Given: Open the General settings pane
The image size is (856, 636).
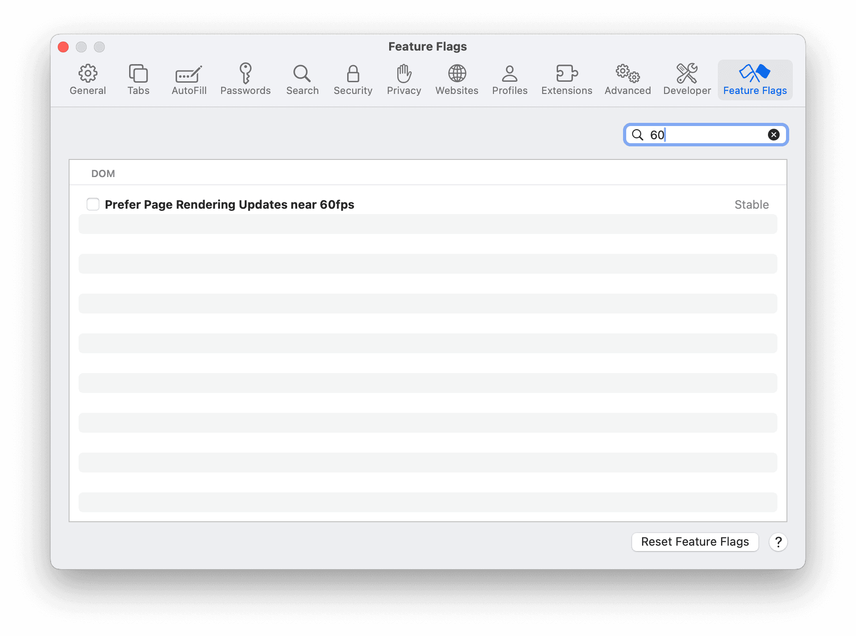Looking at the screenshot, I should (88, 79).
